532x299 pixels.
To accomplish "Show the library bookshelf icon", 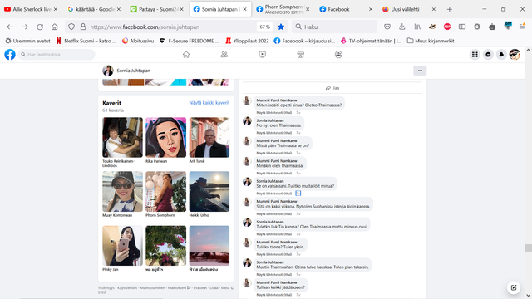I will (417, 27).
